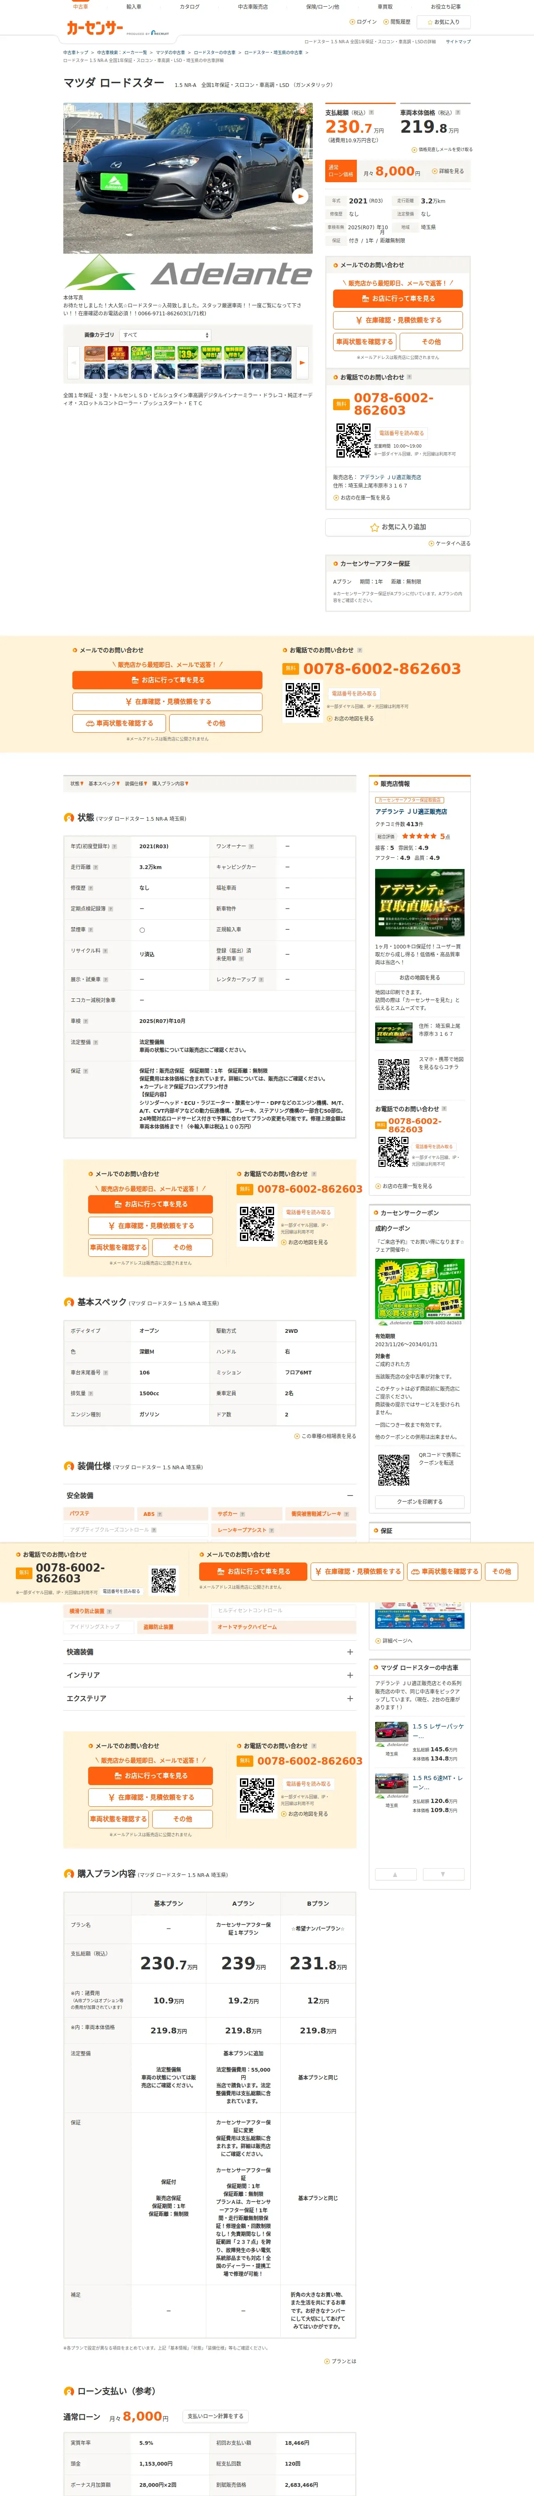This screenshot has height=2496, width=534.
Task: Click help icon beside 車台末尾番号
Action: [105, 1372]
